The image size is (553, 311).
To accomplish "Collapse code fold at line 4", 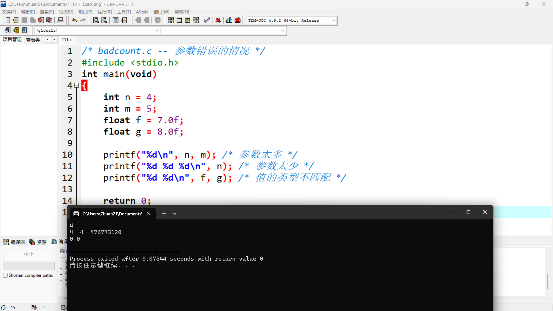I will (77, 85).
